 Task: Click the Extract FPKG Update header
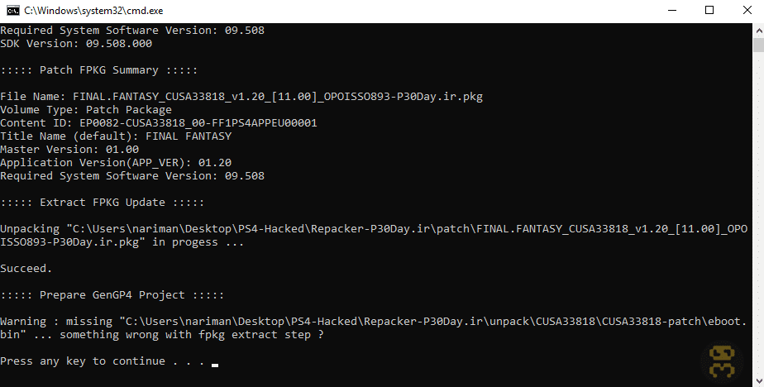(103, 203)
